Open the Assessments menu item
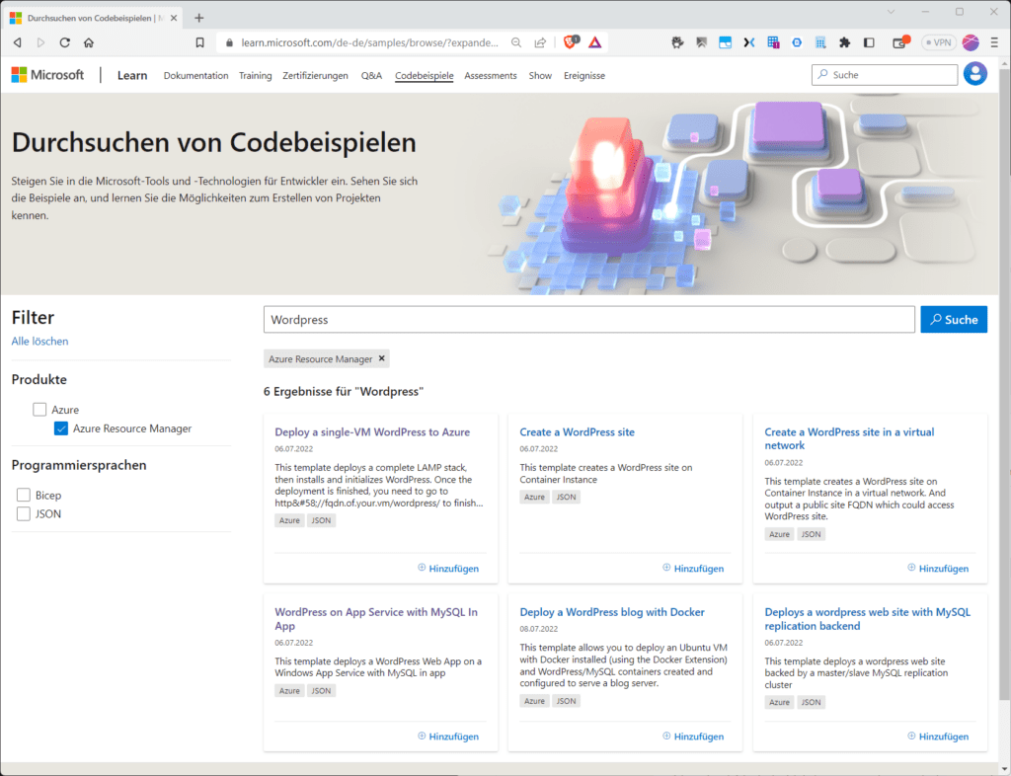 (x=491, y=75)
